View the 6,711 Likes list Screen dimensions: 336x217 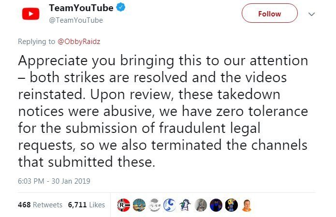[x=87, y=205]
